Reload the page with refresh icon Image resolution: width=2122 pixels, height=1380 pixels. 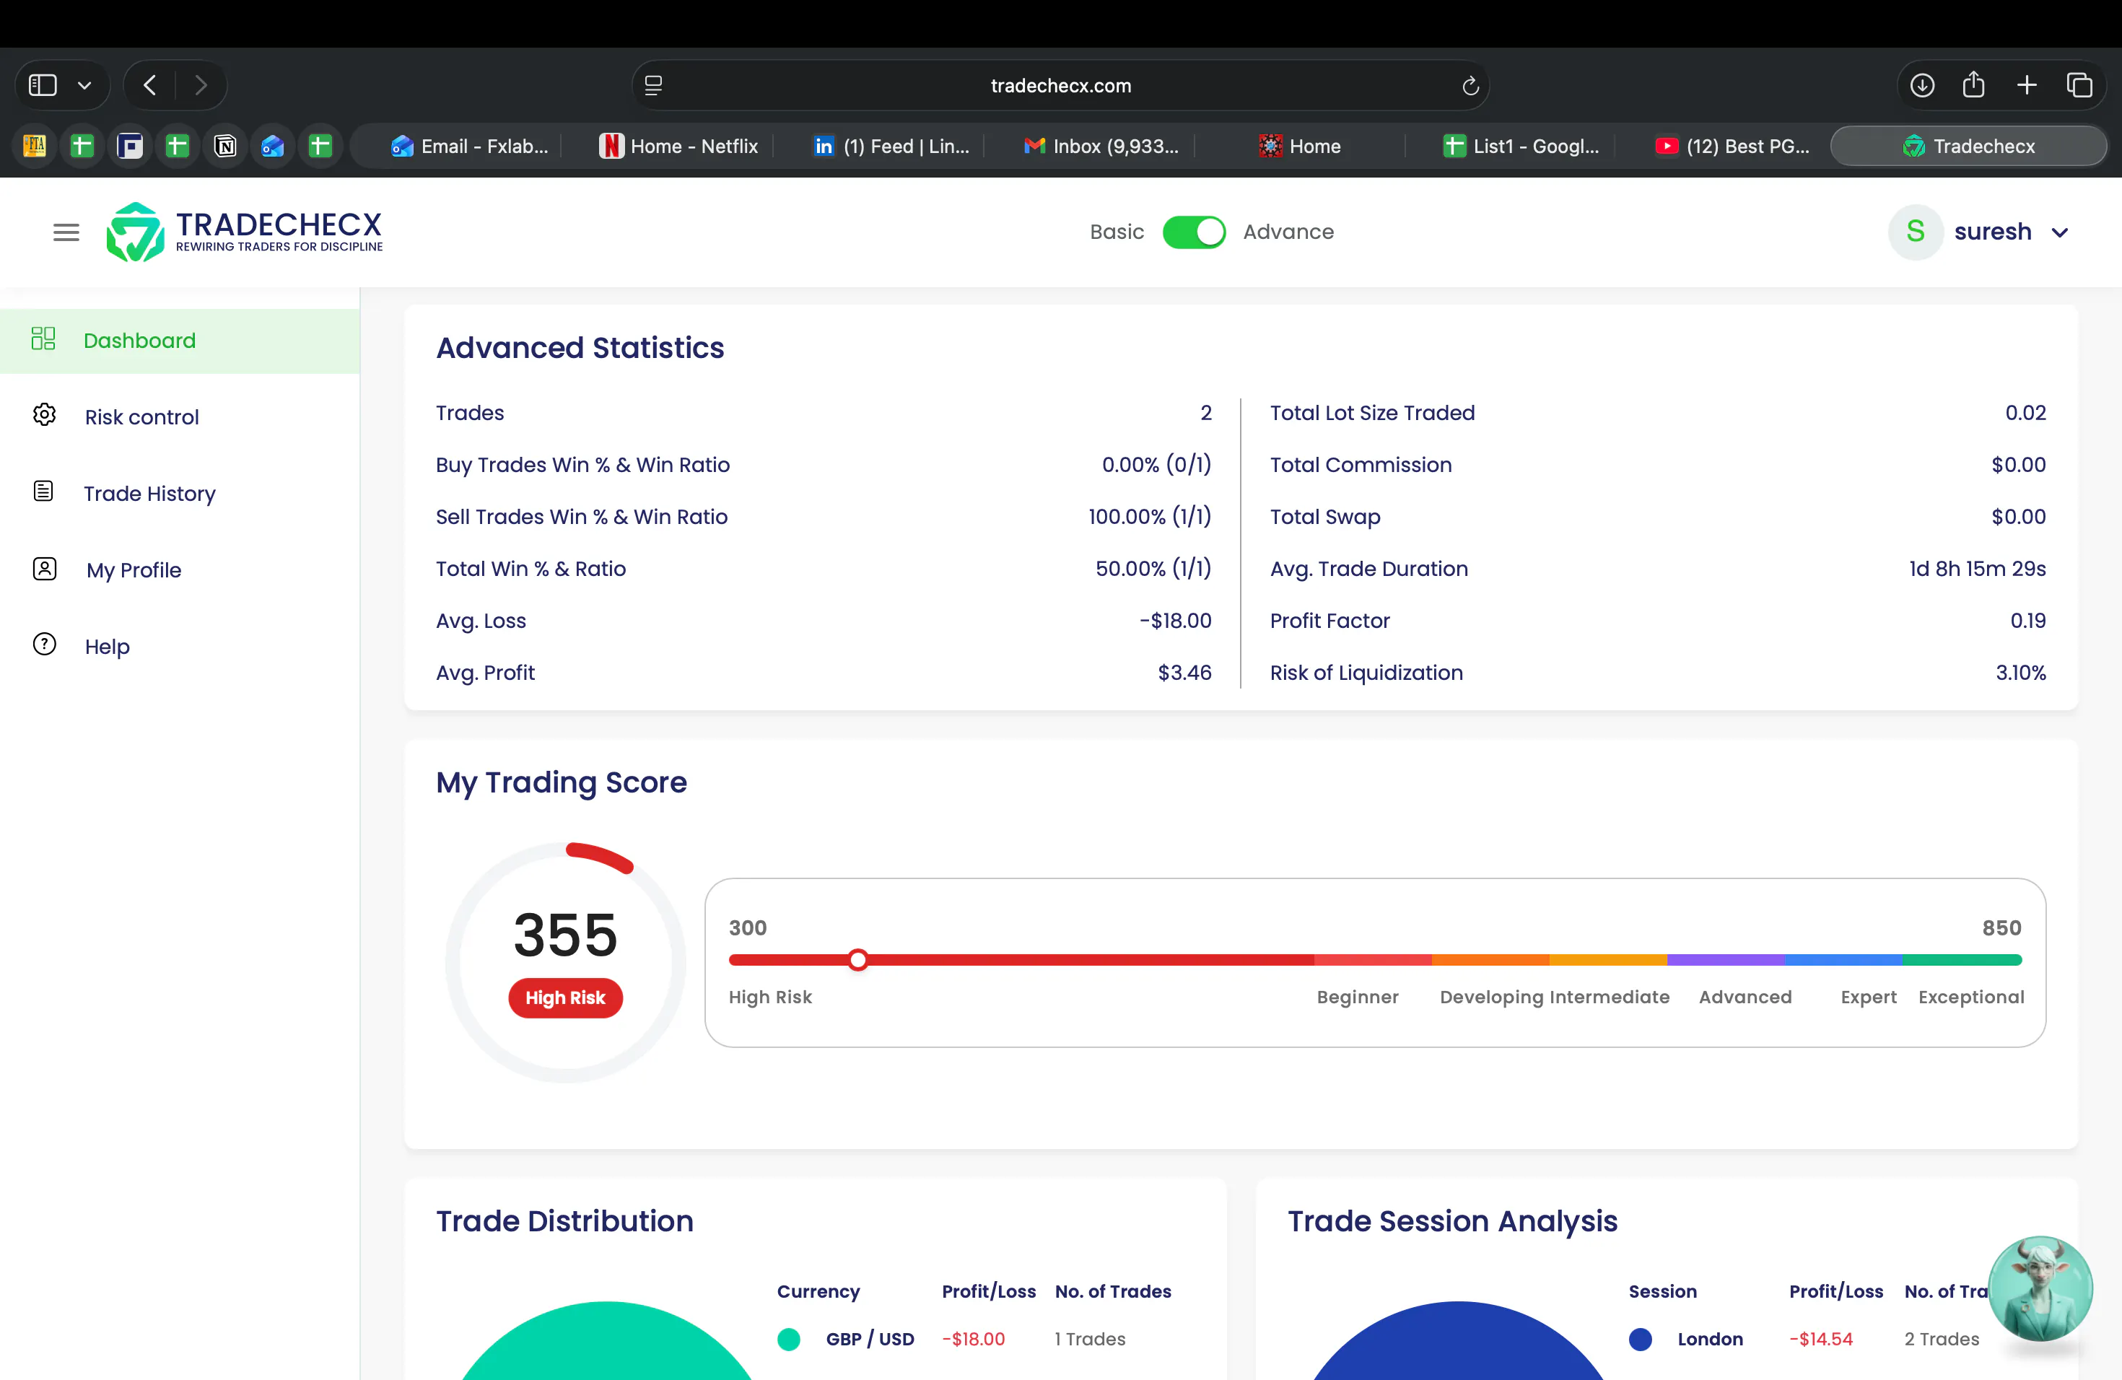[x=1470, y=86]
